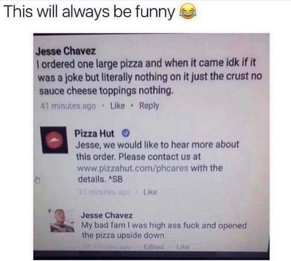The image size is (291, 261).
Task: Like the Pizza Hut response comment
Action: (x=150, y=192)
